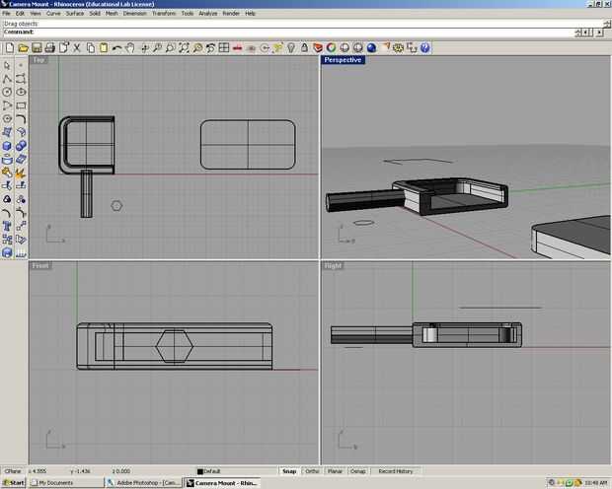Click the New file icon in toolbar

click(x=9, y=48)
